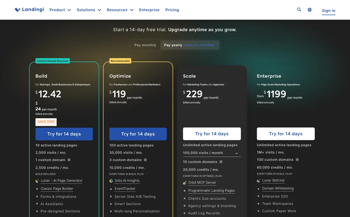Start Scale plan 14-day trial
This screenshot has width=350, height=217.
[x=212, y=134]
